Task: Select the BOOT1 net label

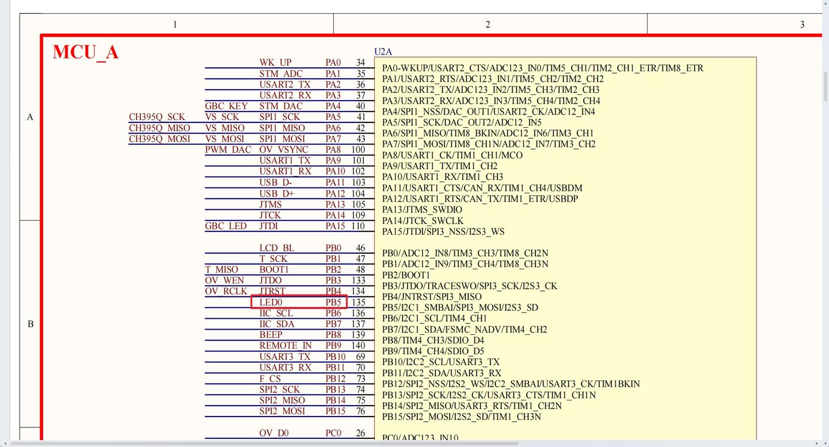Action: 274,269
